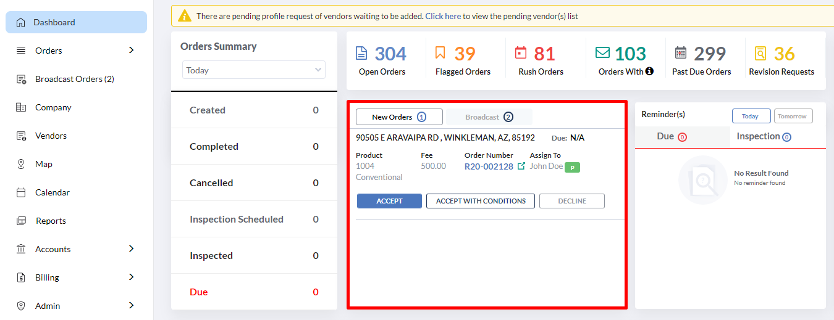Viewport: 834px width, 320px height.
Task: Show reminders for Tomorrow
Action: click(x=793, y=116)
